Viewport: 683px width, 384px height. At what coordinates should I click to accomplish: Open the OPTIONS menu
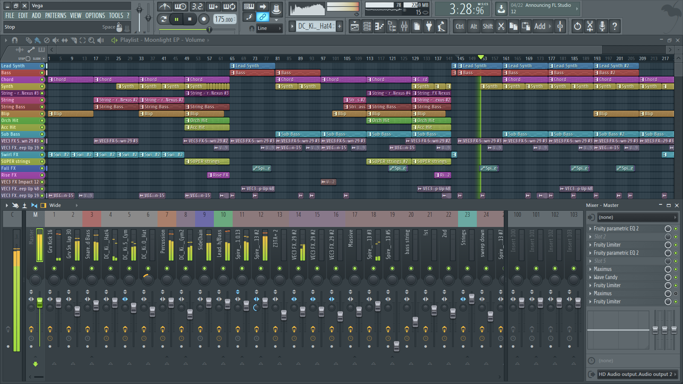click(95, 16)
